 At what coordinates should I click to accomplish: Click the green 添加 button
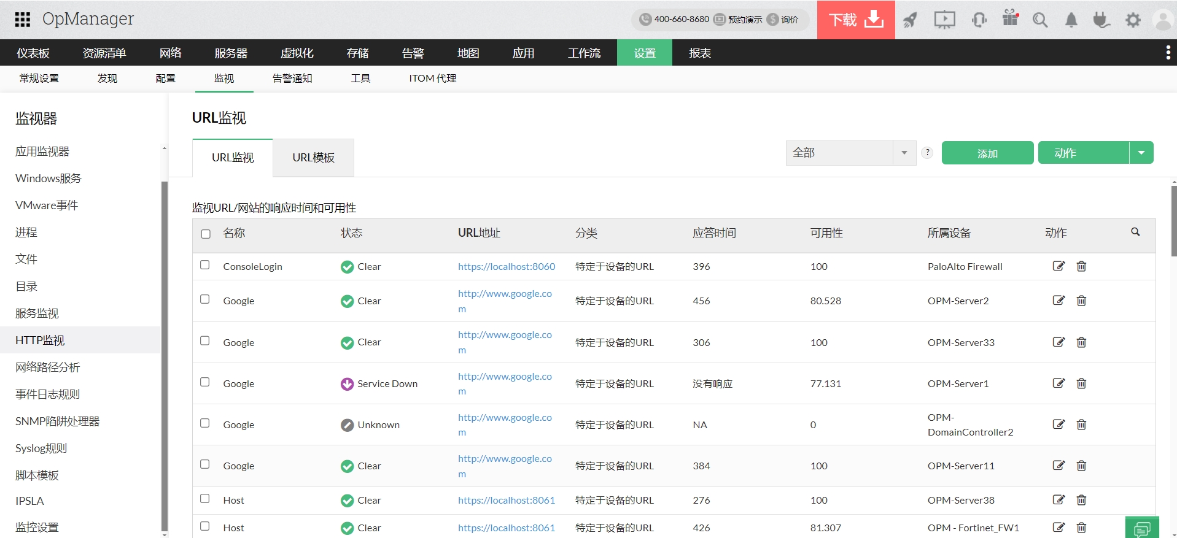pyautogui.click(x=987, y=153)
